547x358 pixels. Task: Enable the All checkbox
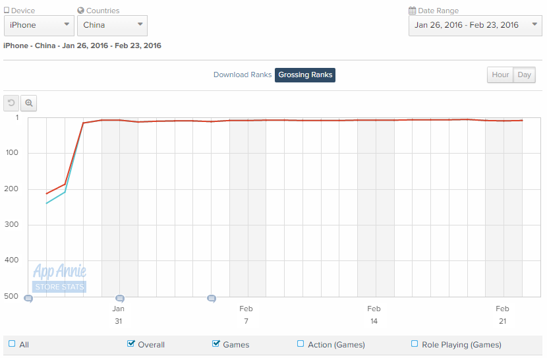[12, 343]
